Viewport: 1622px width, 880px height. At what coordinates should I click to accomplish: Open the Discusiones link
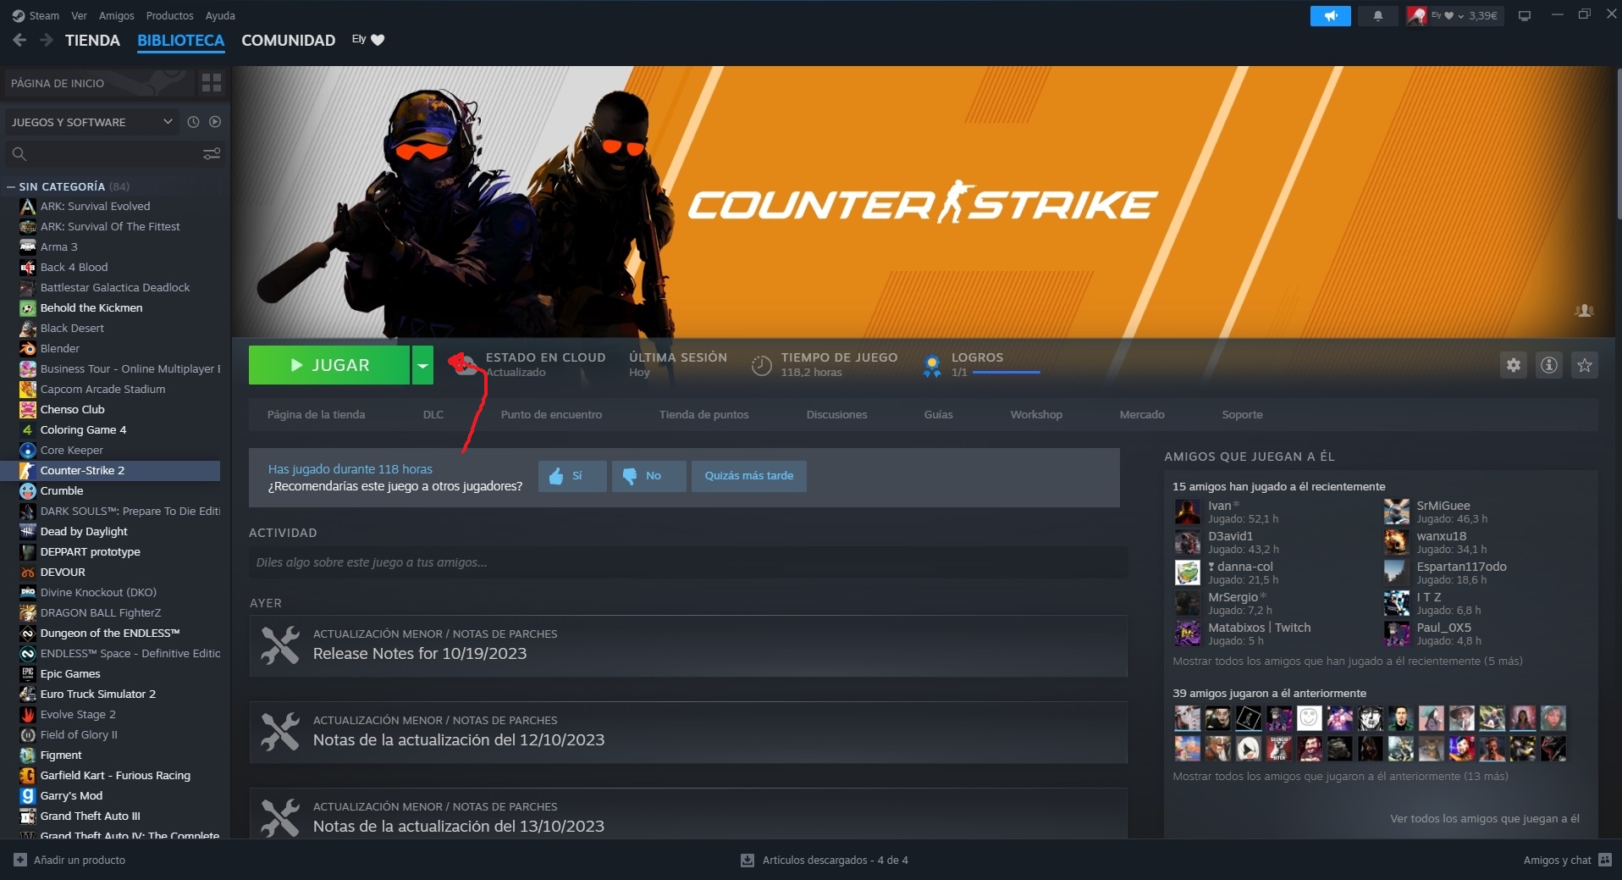pyautogui.click(x=836, y=414)
